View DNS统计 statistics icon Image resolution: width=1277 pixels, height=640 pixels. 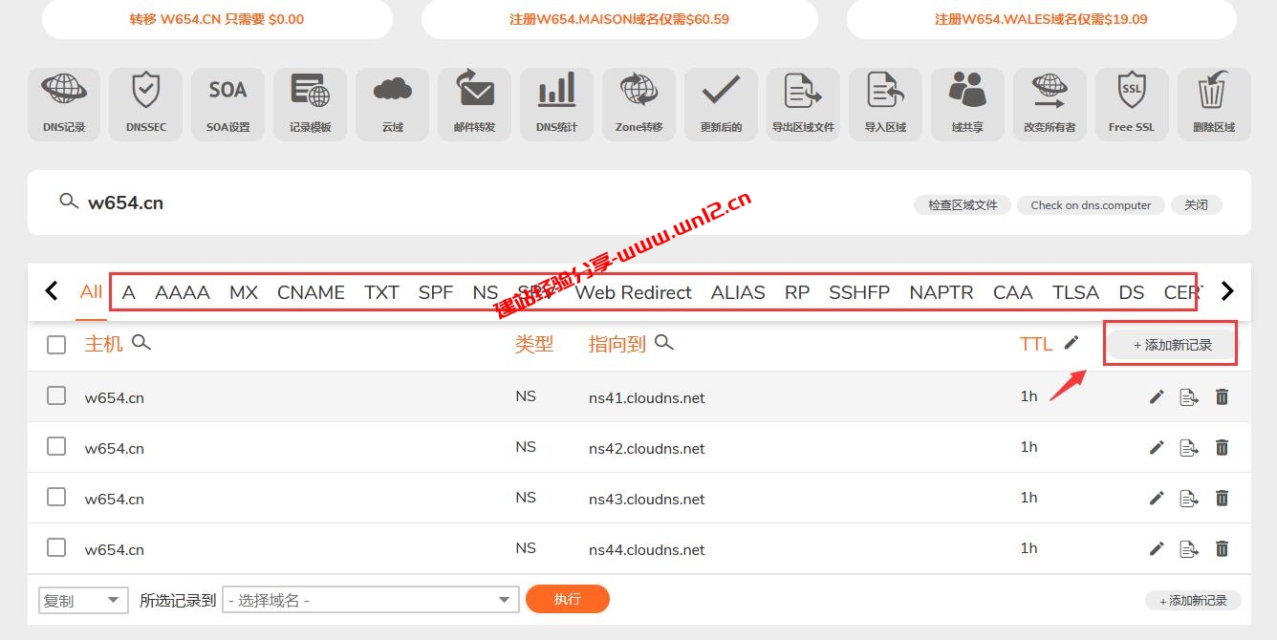(556, 103)
